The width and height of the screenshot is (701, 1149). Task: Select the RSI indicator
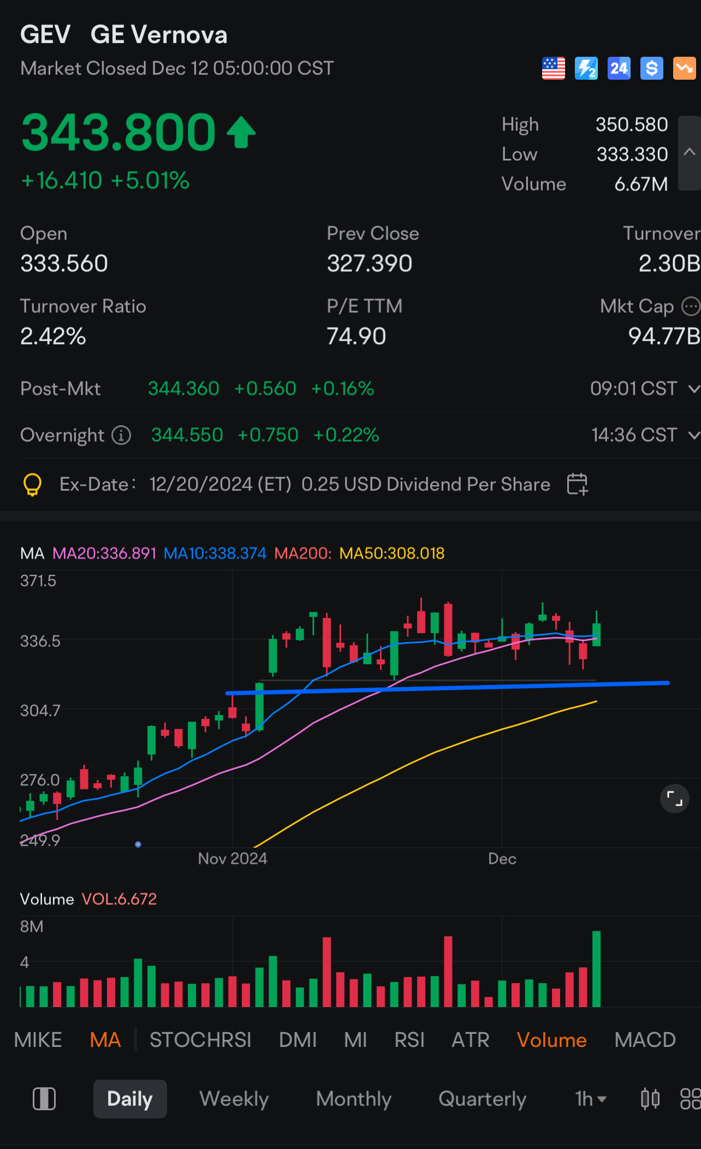click(409, 1040)
